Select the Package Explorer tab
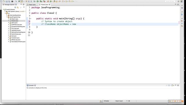The width and height of the screenshot is (186, 105). [x=10, y=5]
